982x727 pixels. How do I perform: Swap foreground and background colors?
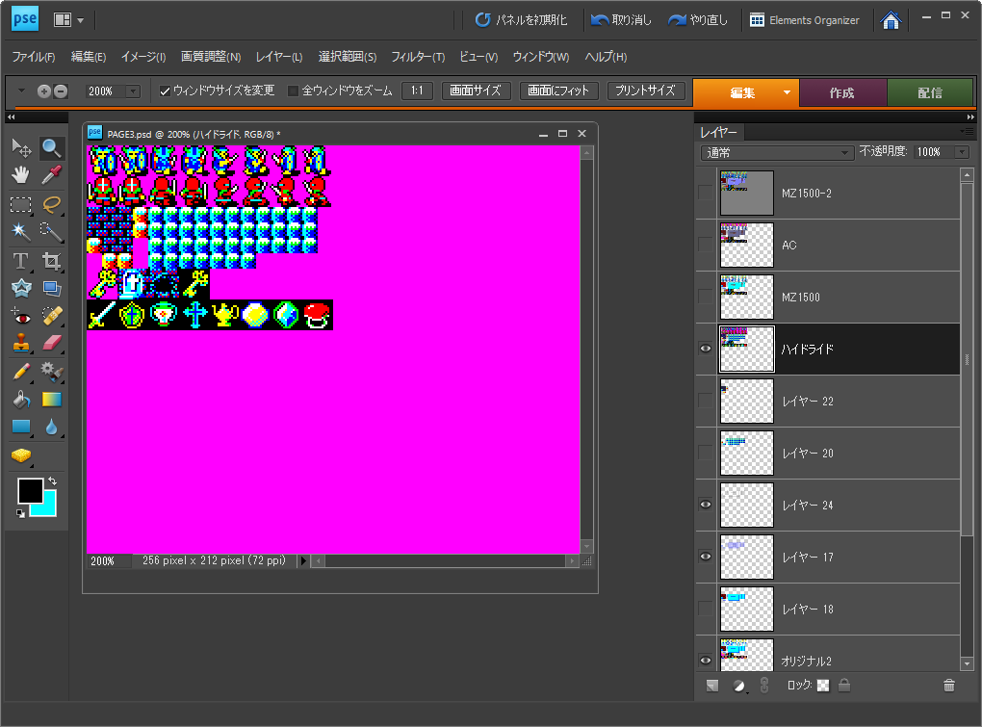click(x=53, y=480)
